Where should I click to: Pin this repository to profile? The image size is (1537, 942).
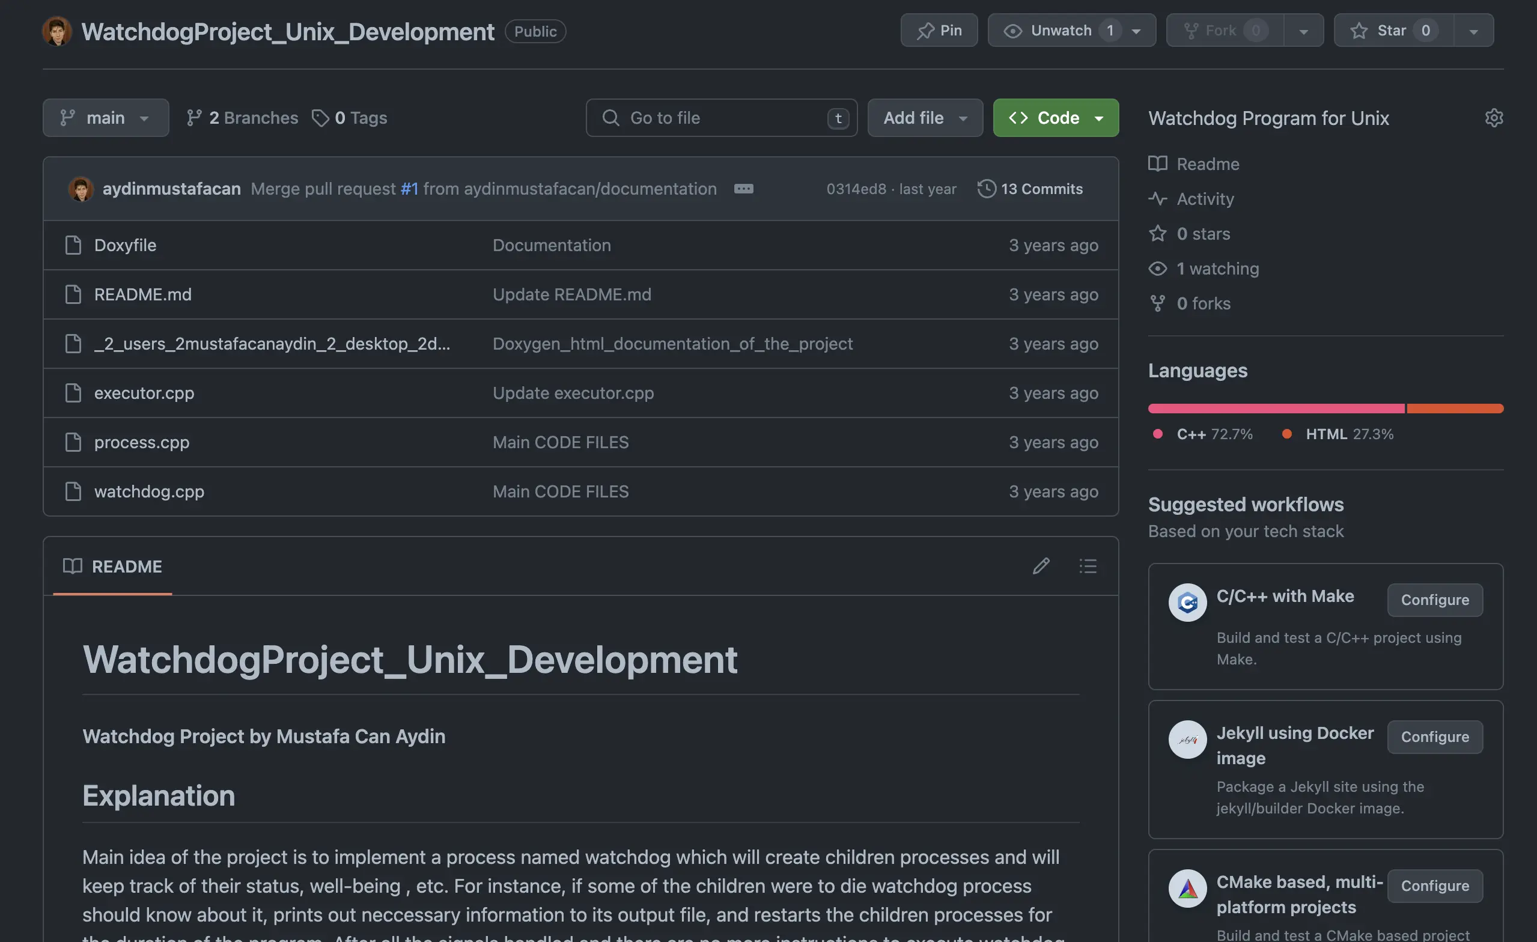(x=939, y=31)
